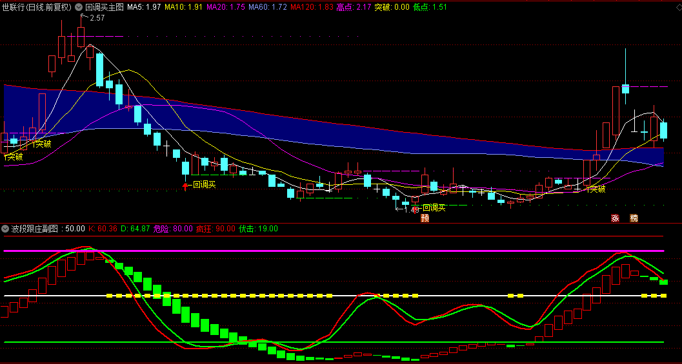Click the 回调买 signal near 1.49 low
Image resolution: width=682 pixels, height=364 pixels.
434,207
